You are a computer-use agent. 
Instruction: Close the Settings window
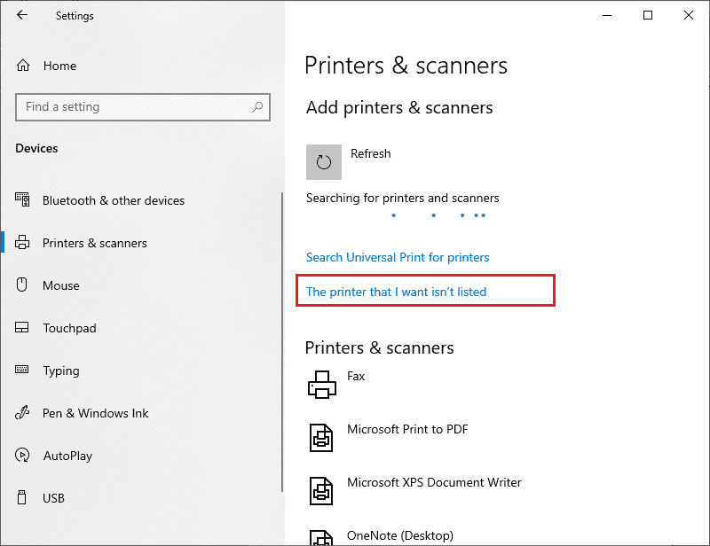pos(689,15)
